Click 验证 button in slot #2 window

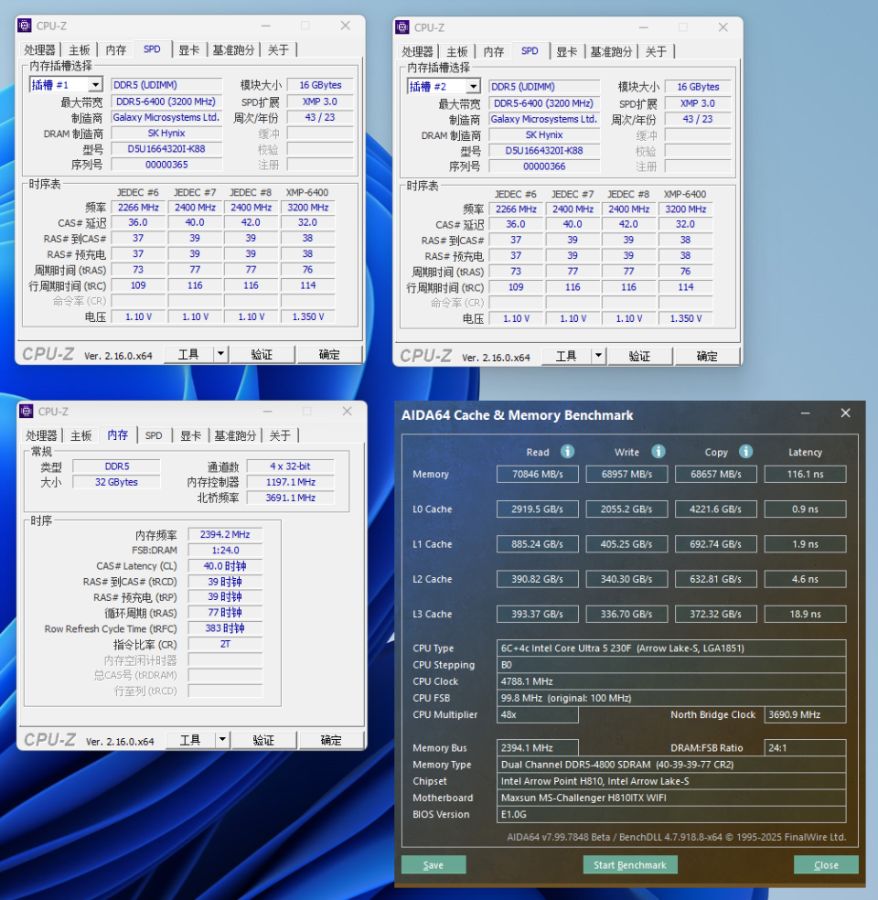pyautogui.click(x=639, y=356)
